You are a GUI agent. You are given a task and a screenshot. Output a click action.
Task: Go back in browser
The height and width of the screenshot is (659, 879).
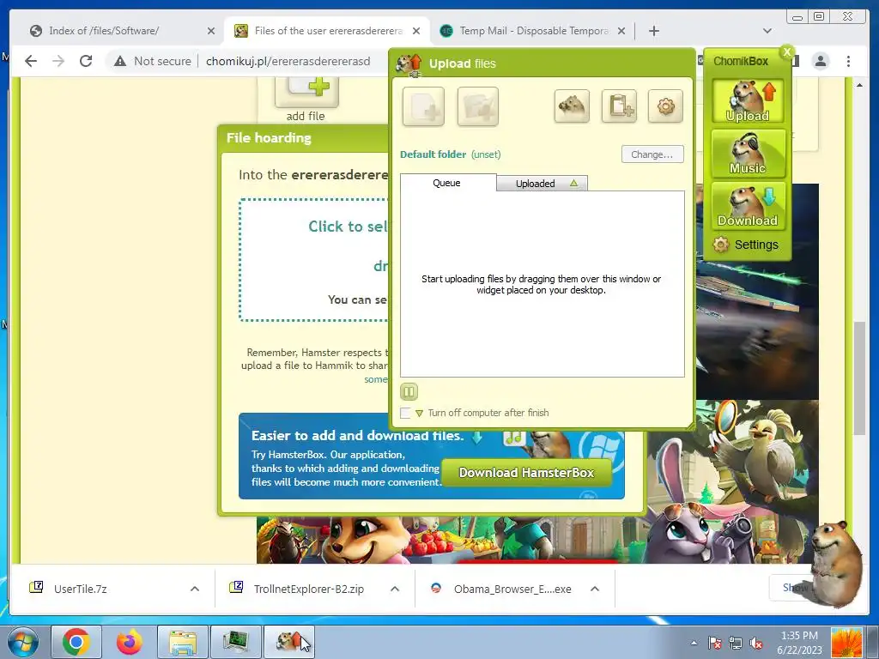[31, 61]
